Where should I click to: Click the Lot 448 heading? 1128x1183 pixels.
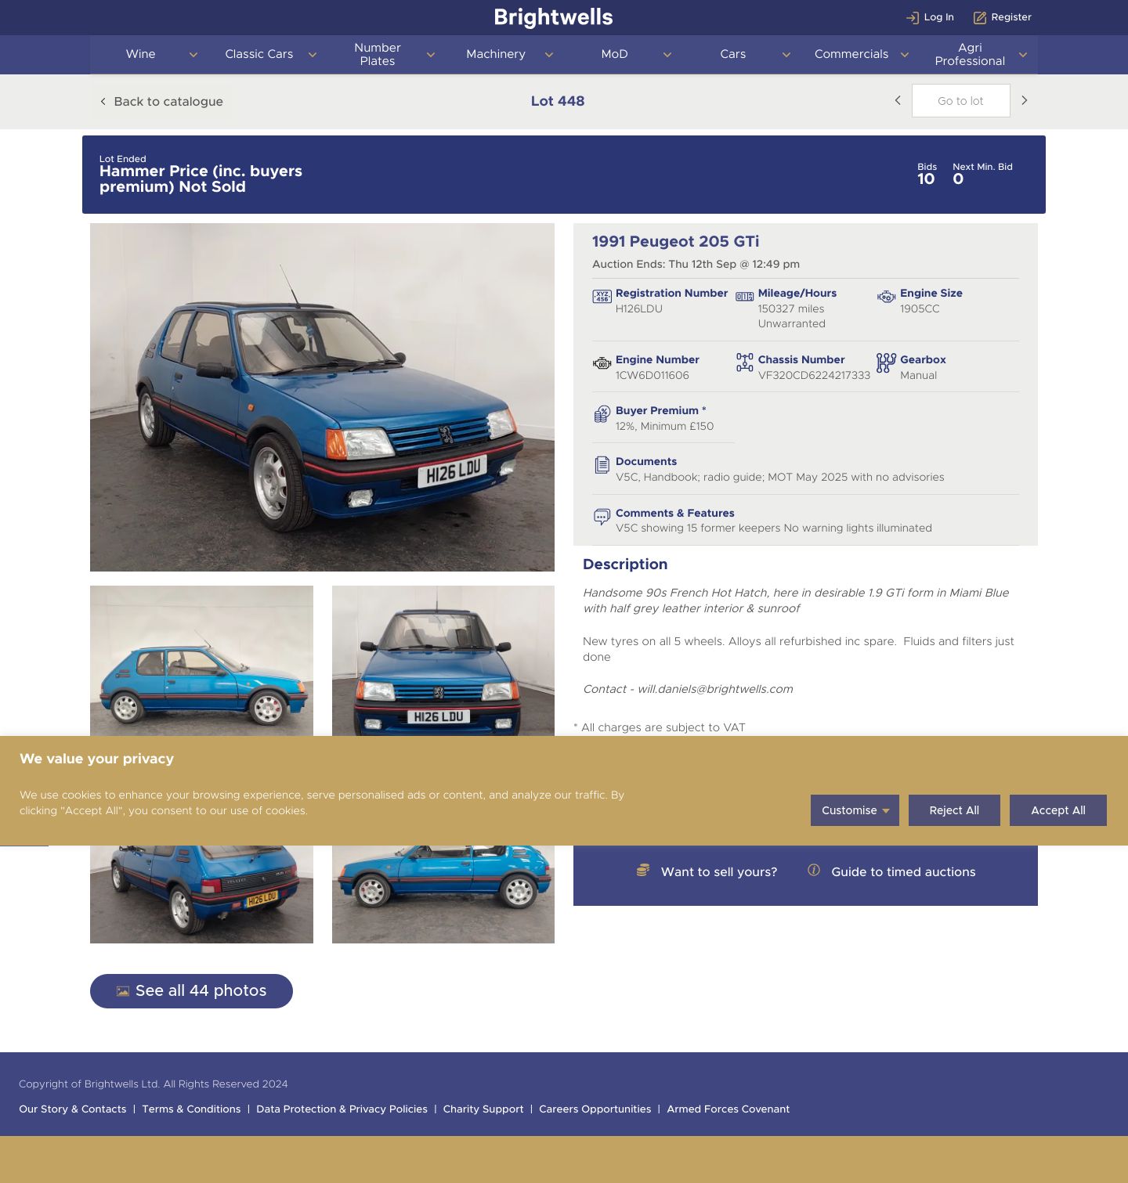tap(557, 101)
